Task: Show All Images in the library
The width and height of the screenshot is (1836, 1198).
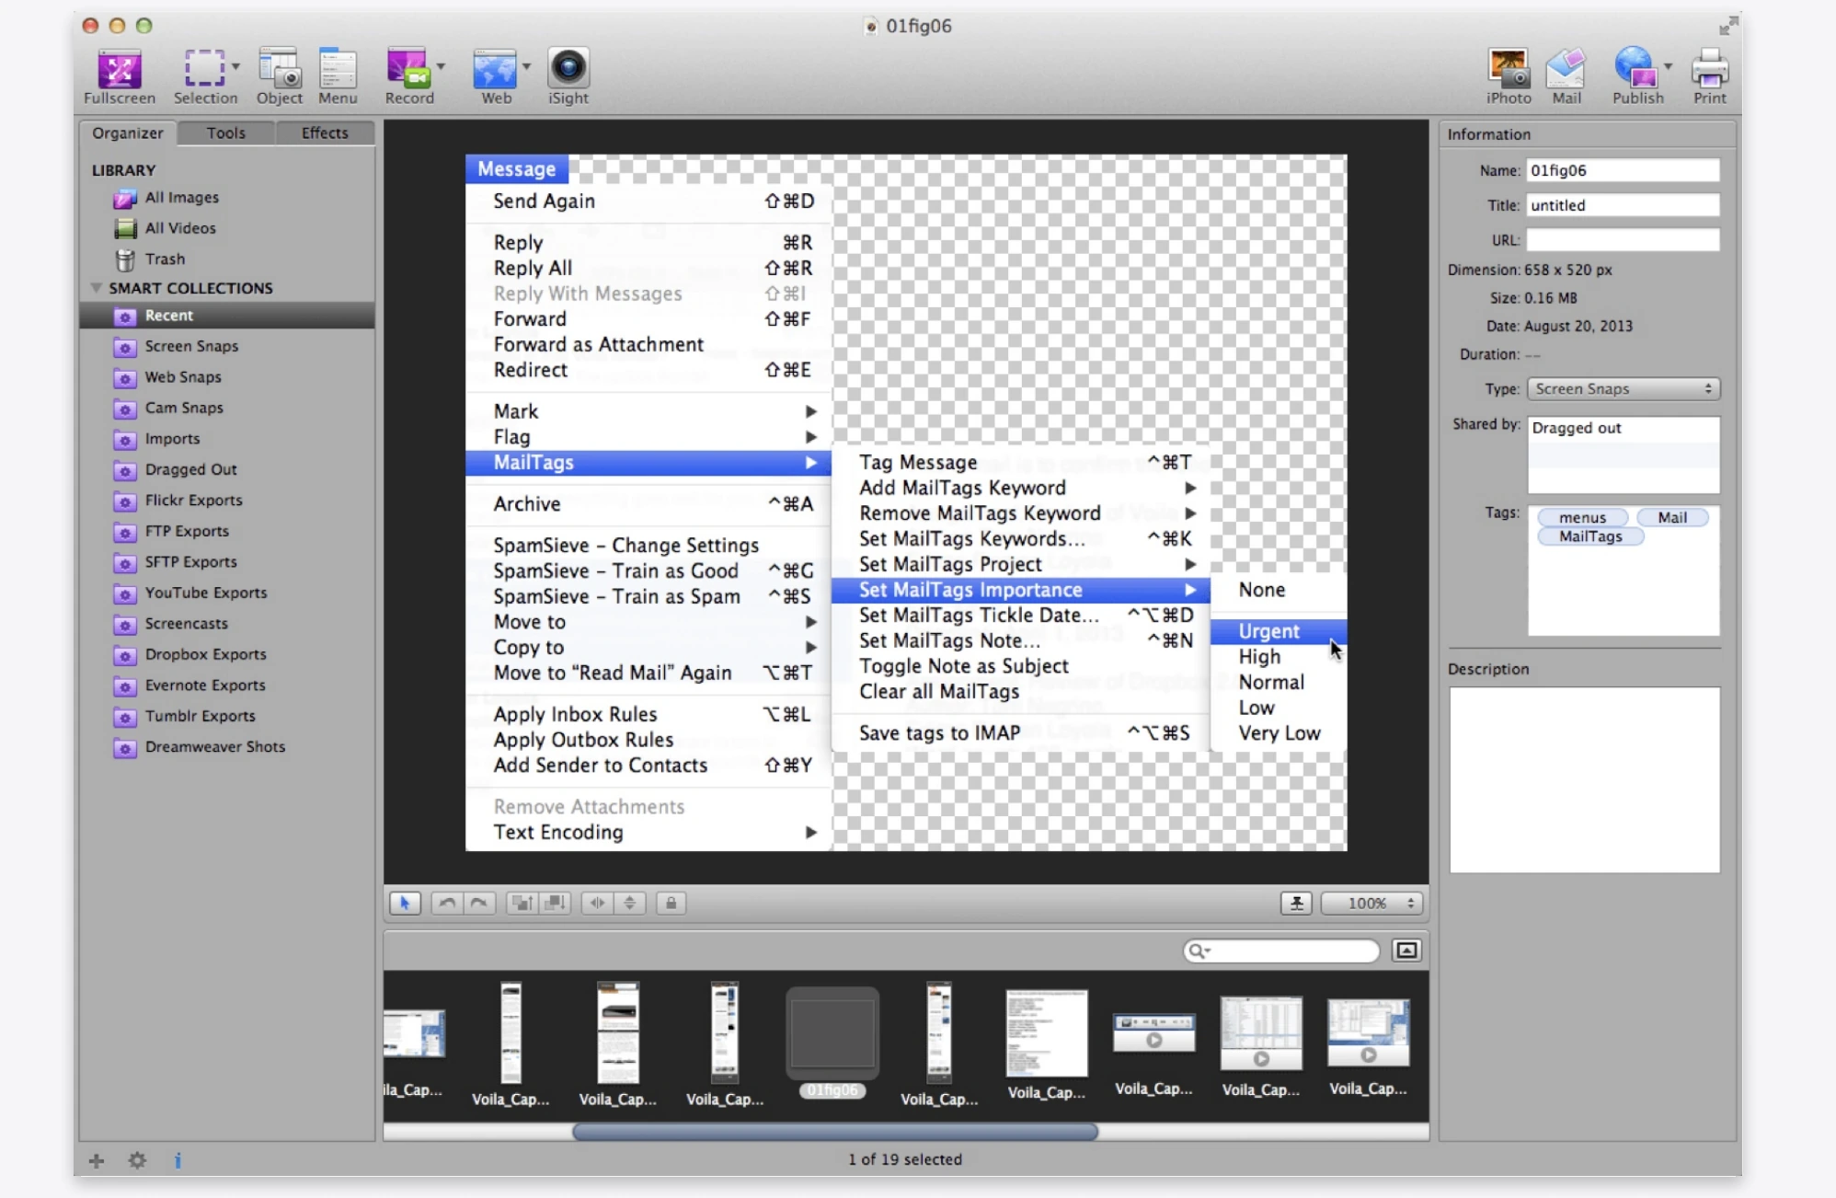Action: coord(181,198)
